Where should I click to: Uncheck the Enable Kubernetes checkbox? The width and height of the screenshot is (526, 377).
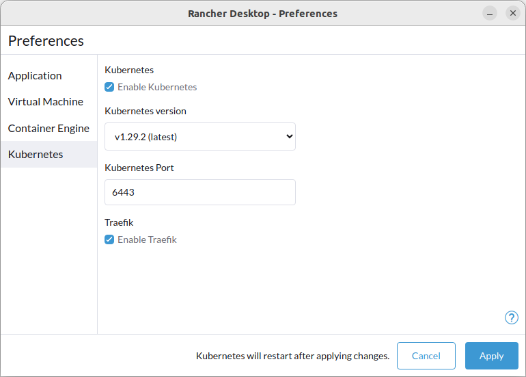(109, 87)
